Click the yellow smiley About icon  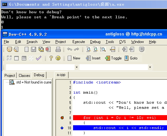(58, 58)
